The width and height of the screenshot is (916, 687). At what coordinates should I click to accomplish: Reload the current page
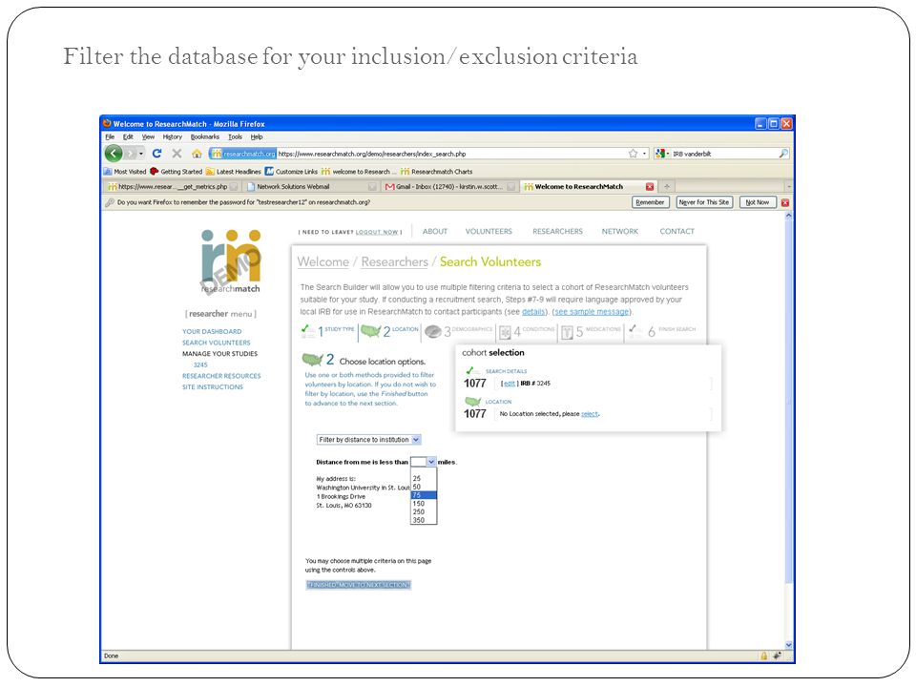pyautogui.click(x=156, y=153)
